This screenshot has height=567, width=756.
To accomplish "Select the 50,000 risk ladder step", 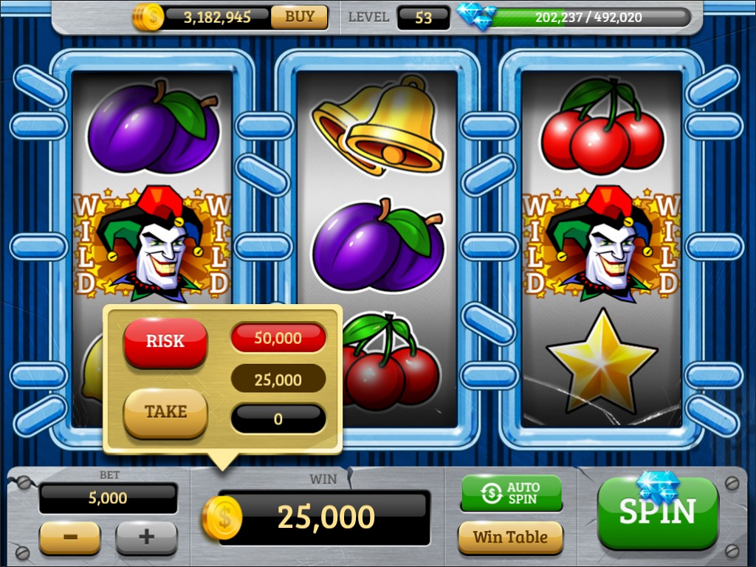I will coord(278,338).
